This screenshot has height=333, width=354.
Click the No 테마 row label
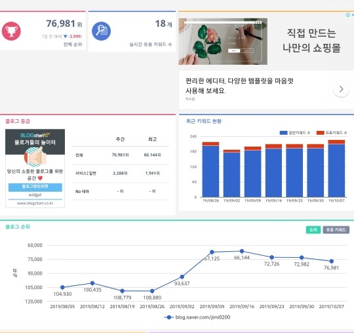[82, 192]
